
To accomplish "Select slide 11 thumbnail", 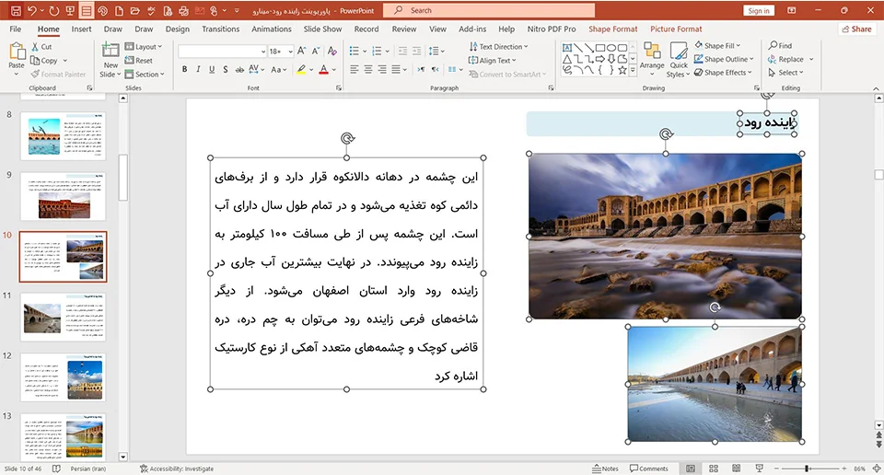I will pyautogui.click(x=63, y=317).
